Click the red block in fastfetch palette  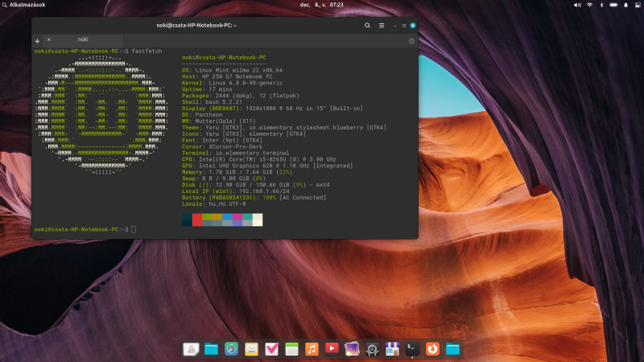click(x=197, y=220)
